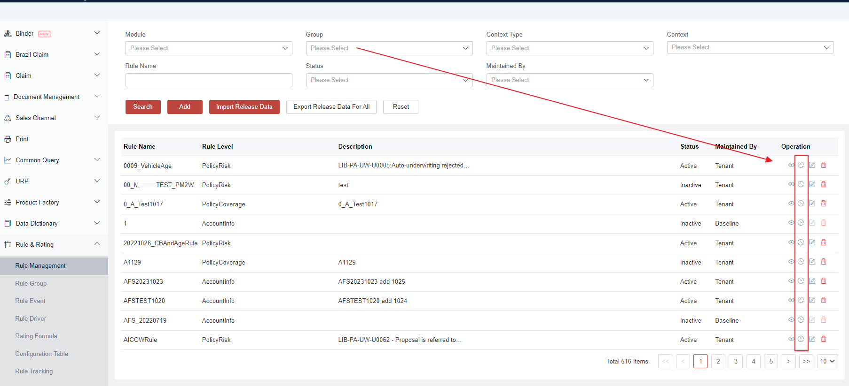849x386 pixels.
Task: Open the Module dropdown
Action: [208, 48]
